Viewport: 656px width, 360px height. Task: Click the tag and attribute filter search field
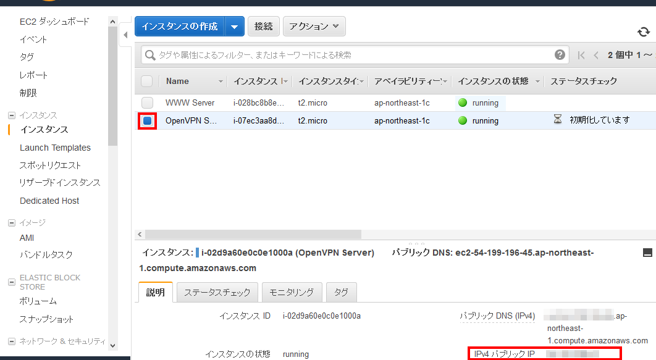click(x=355, y=55)
